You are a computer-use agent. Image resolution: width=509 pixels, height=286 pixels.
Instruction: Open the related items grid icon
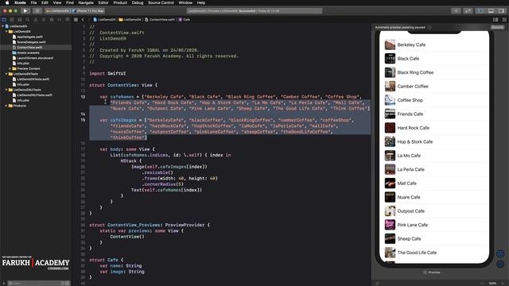click(x=76, y=19)
